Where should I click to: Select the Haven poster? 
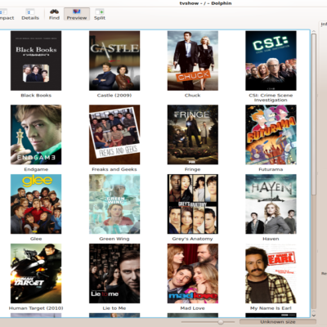[271, 204]
